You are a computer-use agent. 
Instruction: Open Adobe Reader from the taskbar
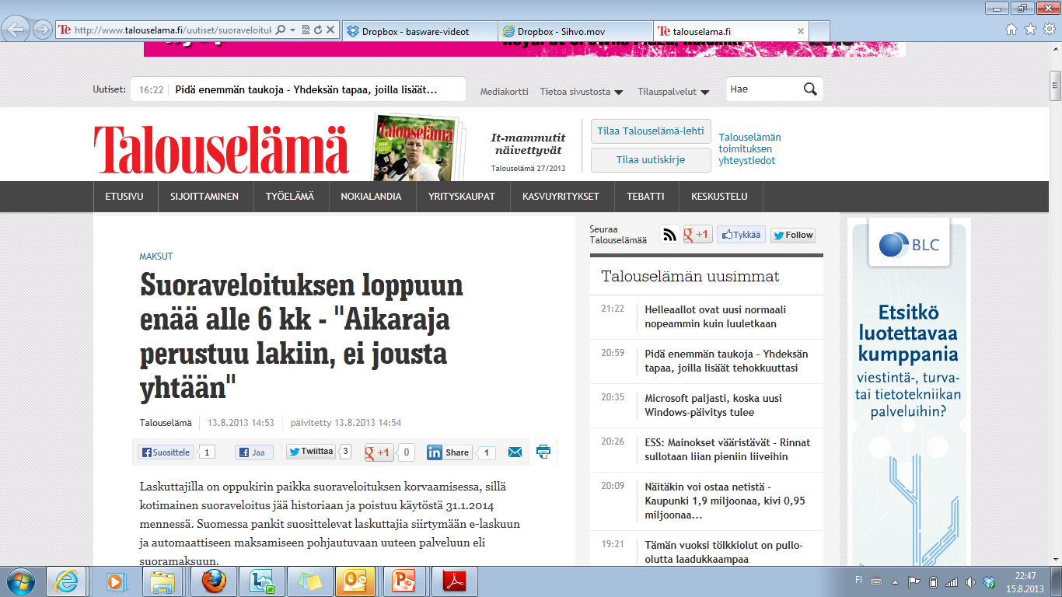click(x=454, y=581)
